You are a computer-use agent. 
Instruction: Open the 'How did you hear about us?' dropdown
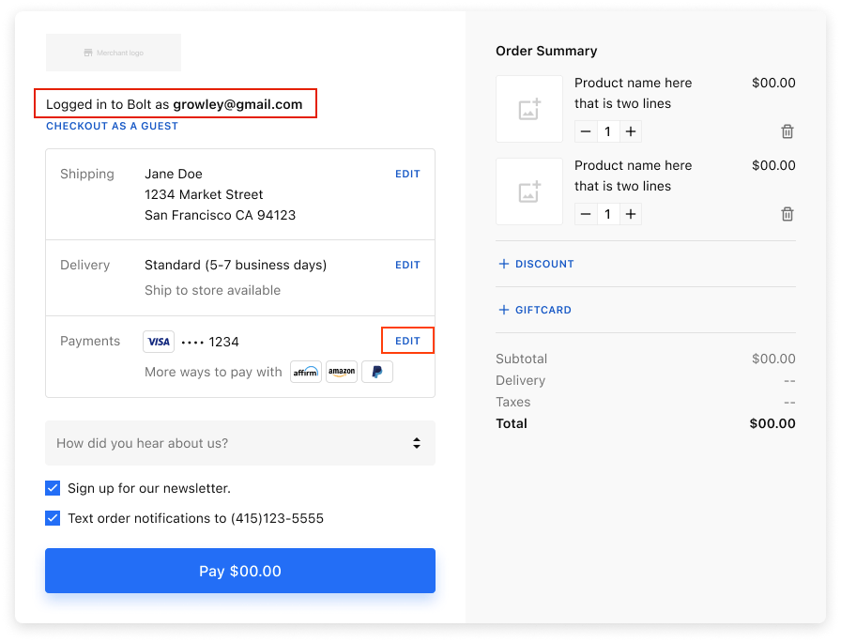click(x=239, y=442)
